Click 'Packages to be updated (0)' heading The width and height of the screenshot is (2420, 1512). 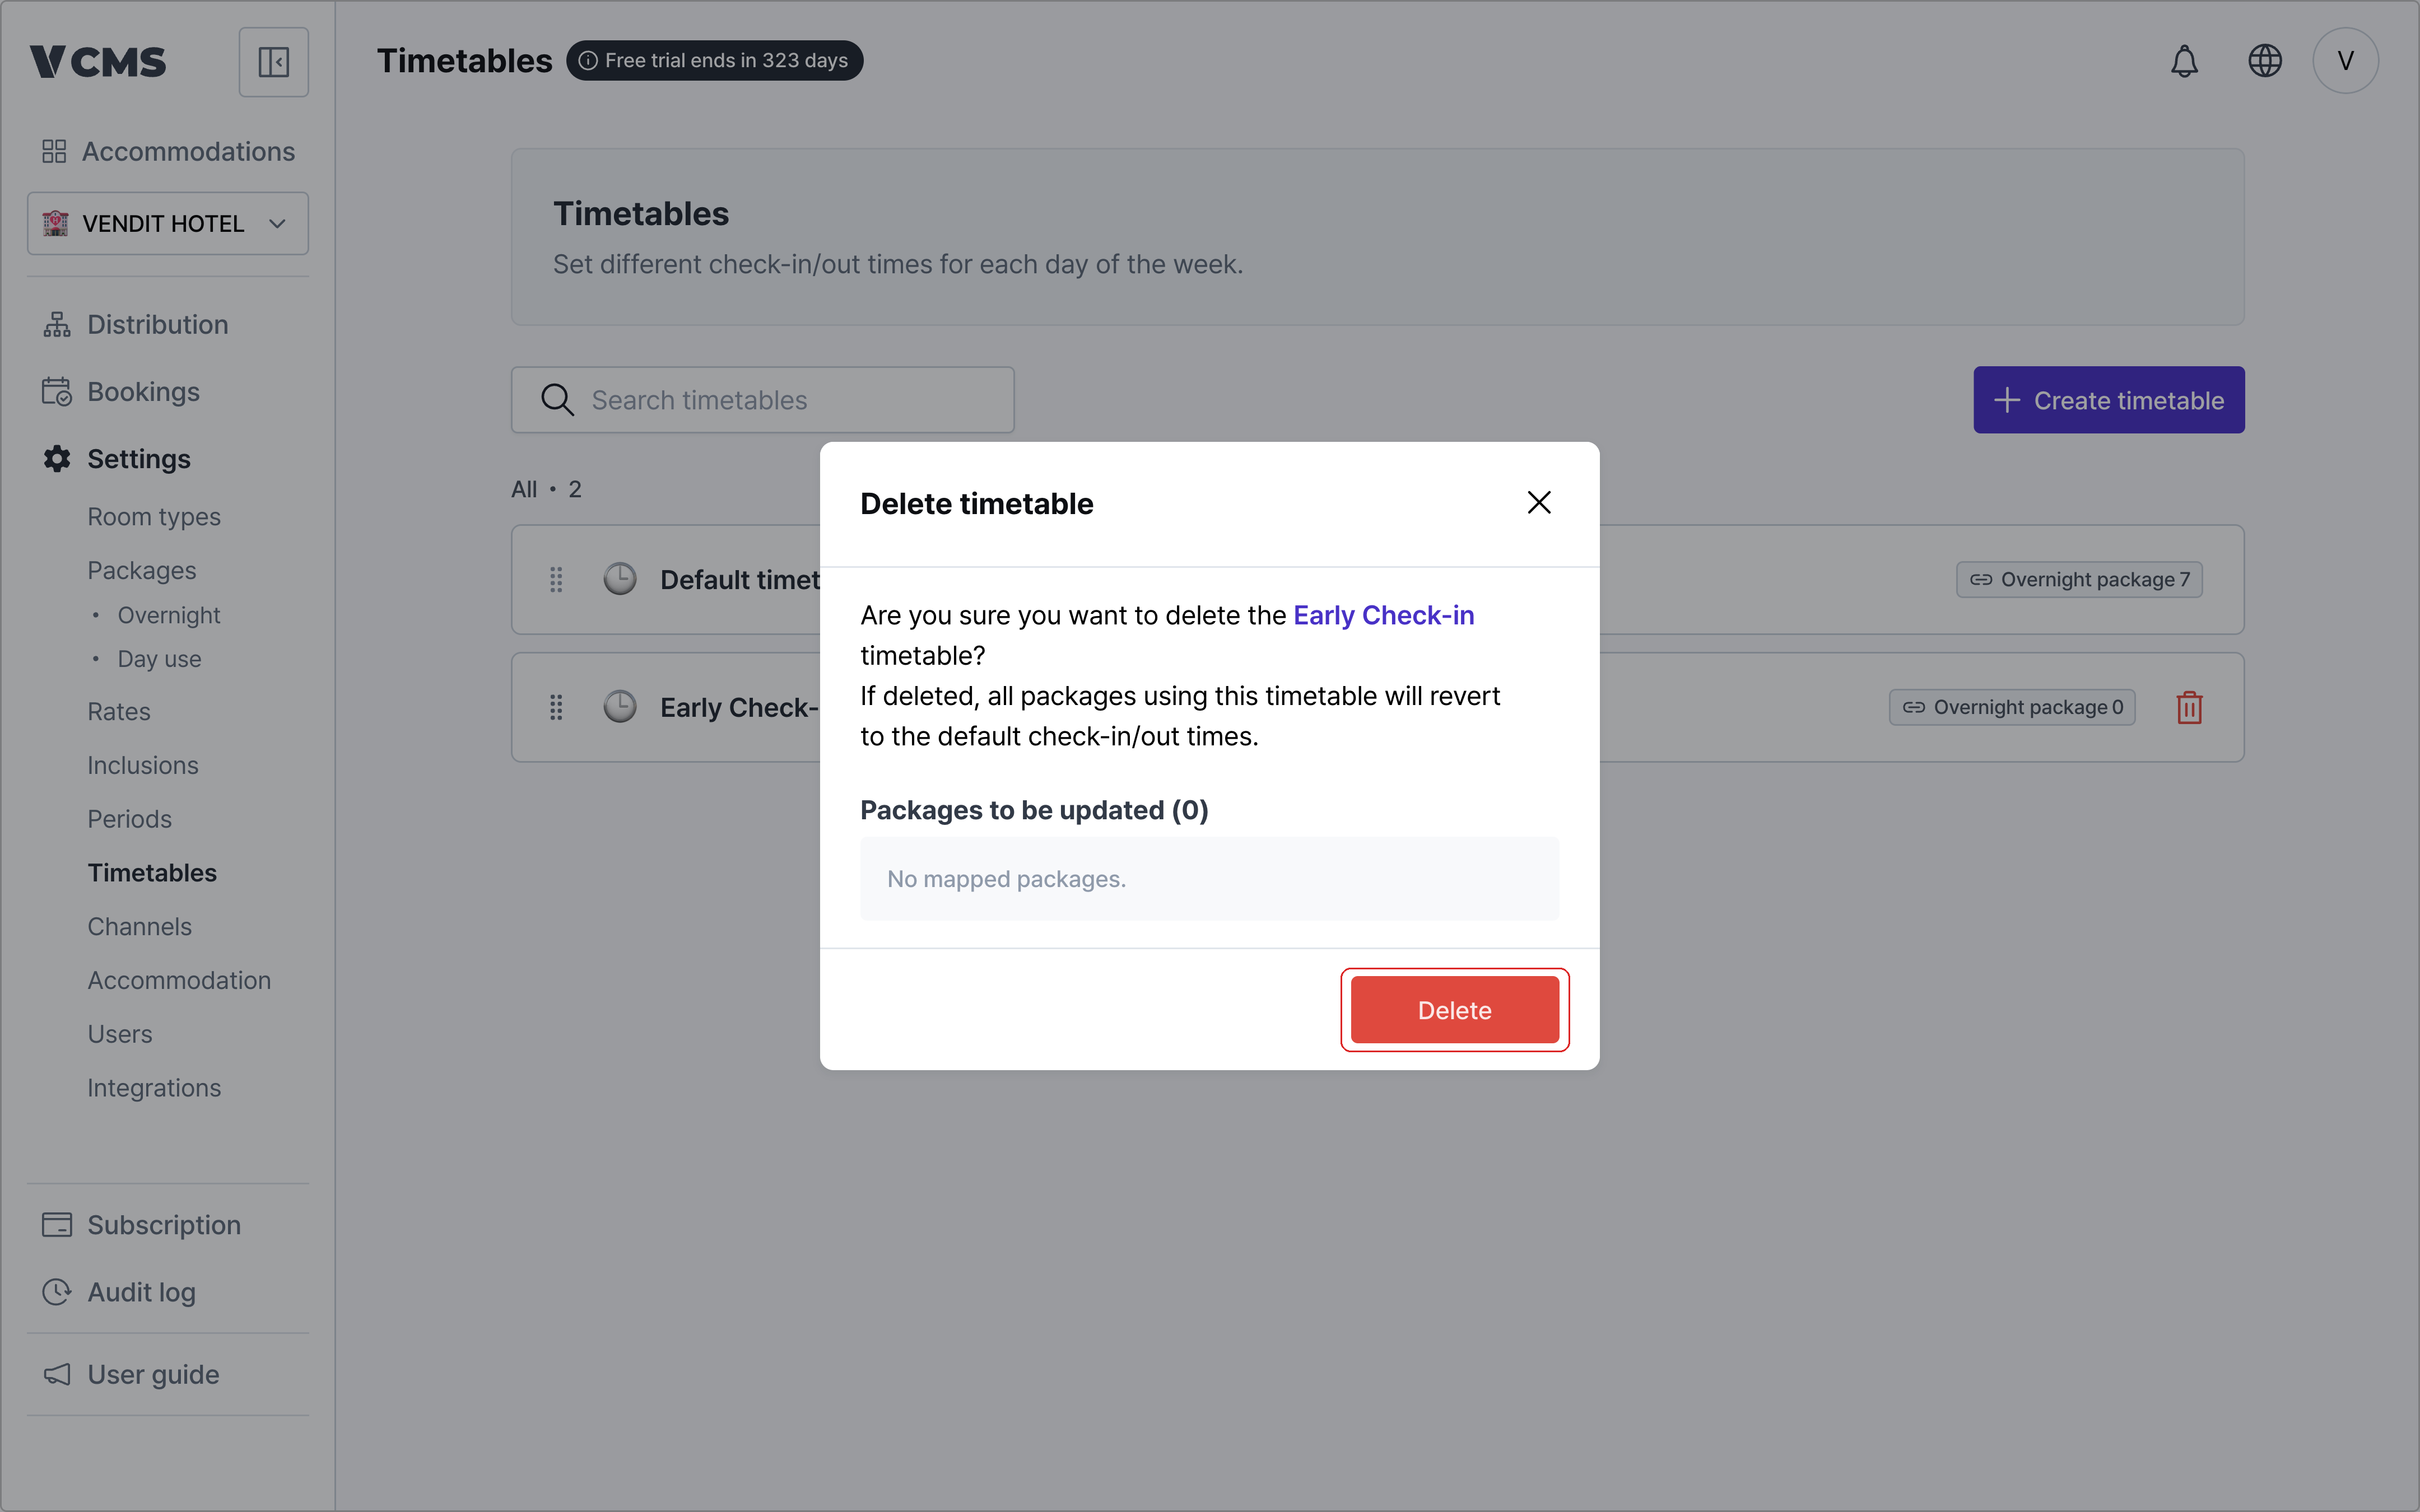tap(1034, 810)
